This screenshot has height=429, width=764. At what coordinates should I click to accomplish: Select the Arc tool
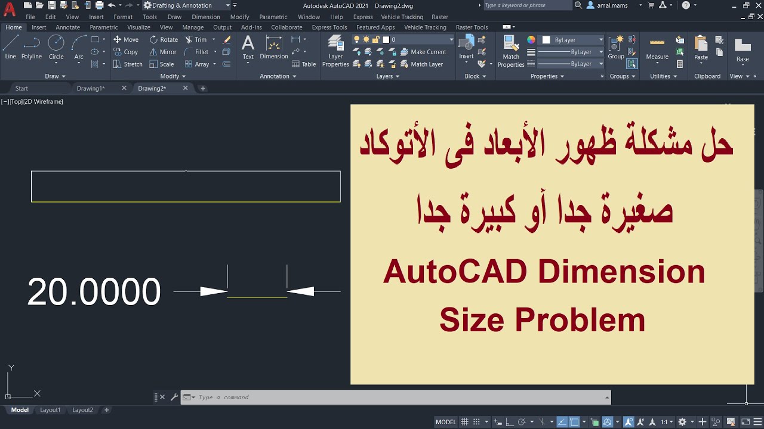(x=79, y=46)
